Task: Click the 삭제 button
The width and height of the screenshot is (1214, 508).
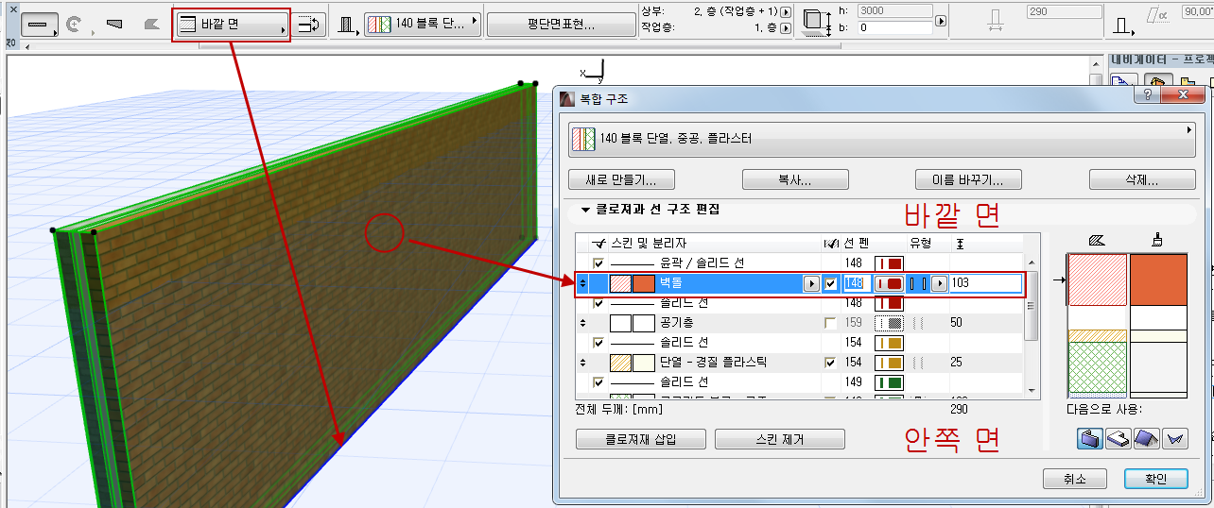Action: point(1142,179)
